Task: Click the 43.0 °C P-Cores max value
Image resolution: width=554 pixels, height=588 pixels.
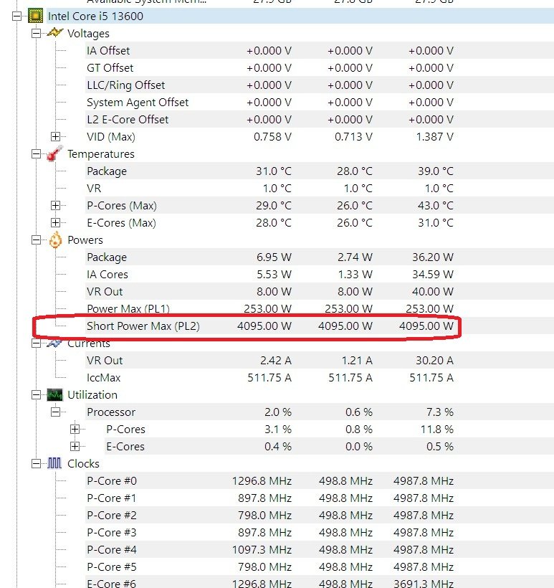Action: pos(436,206)
